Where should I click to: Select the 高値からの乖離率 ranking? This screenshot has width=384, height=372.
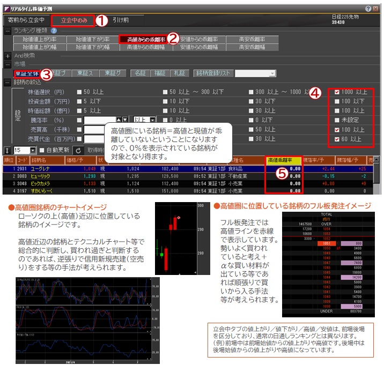pos(146,40)
